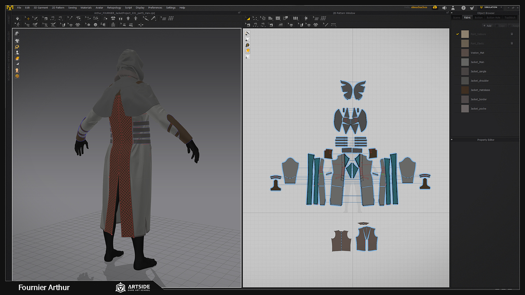Image resolution: width=525 pixels, height=295 pixels.
Task: Expand the HISTORY side tab
Action: tap(8, 38)
